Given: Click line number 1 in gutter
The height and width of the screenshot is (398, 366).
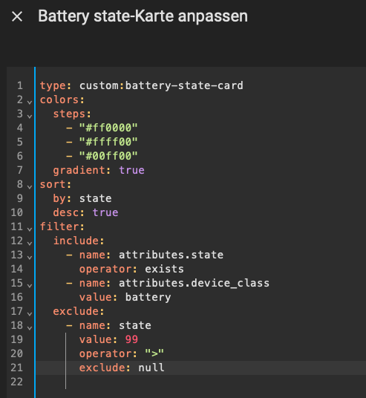Looking at the screenshot, I should point(20,85).
